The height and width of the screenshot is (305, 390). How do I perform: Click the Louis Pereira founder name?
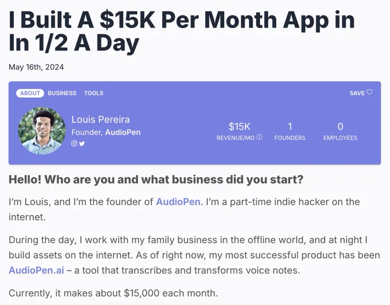100,119
